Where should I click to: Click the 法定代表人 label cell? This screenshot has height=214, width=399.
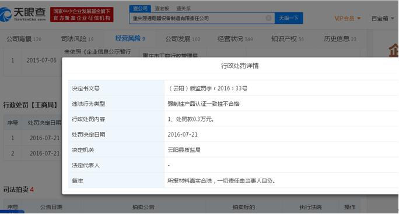pos(116,165)
